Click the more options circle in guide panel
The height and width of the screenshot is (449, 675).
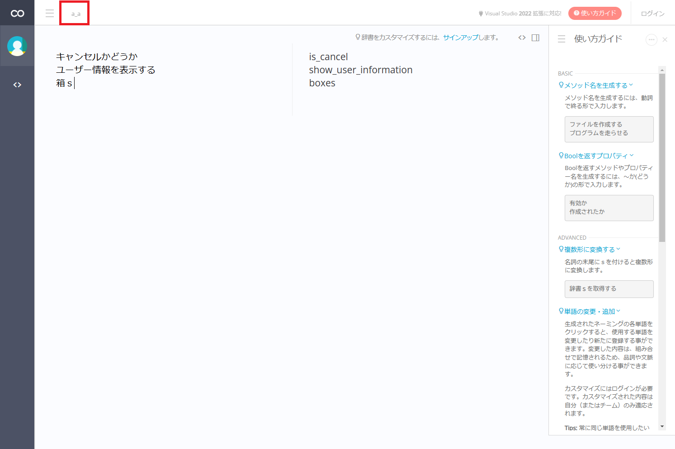651,40
